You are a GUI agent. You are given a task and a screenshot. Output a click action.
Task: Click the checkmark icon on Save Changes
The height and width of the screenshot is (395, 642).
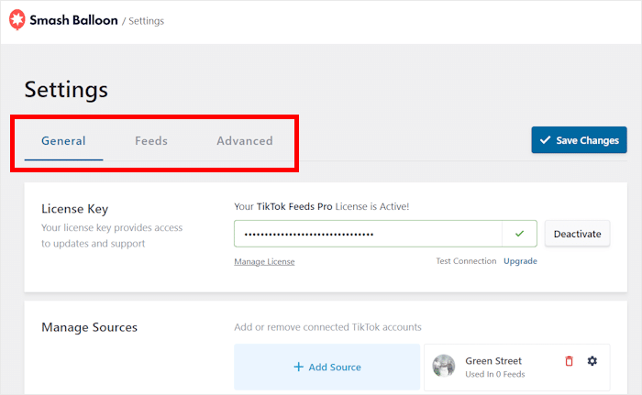tap(546, 140)
